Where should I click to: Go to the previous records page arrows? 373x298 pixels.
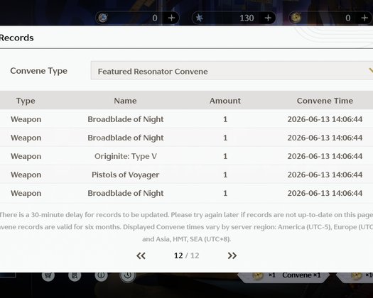coord(141,255)
